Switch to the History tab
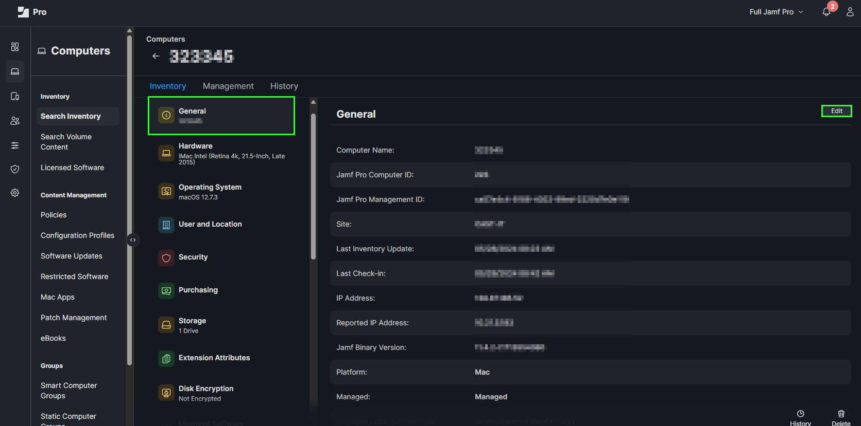861x426 pixels. pyautogui.click(x=284, y=86)
